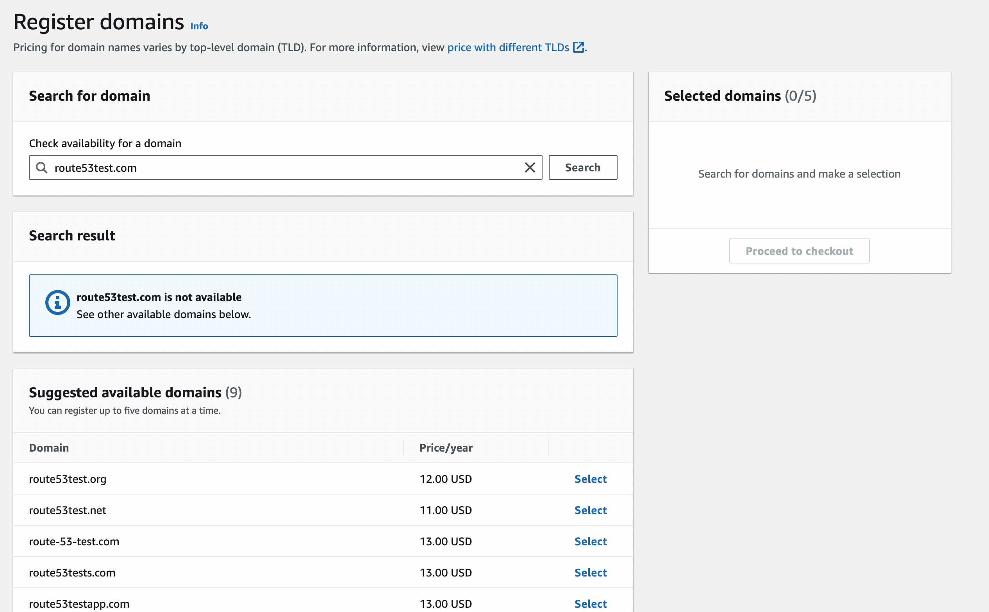Image resolution: width=989 pixels, height=612 pixels.
Task: Click the Info link beside Register domains
Action: pyautogui.click(x=199, y=26)
